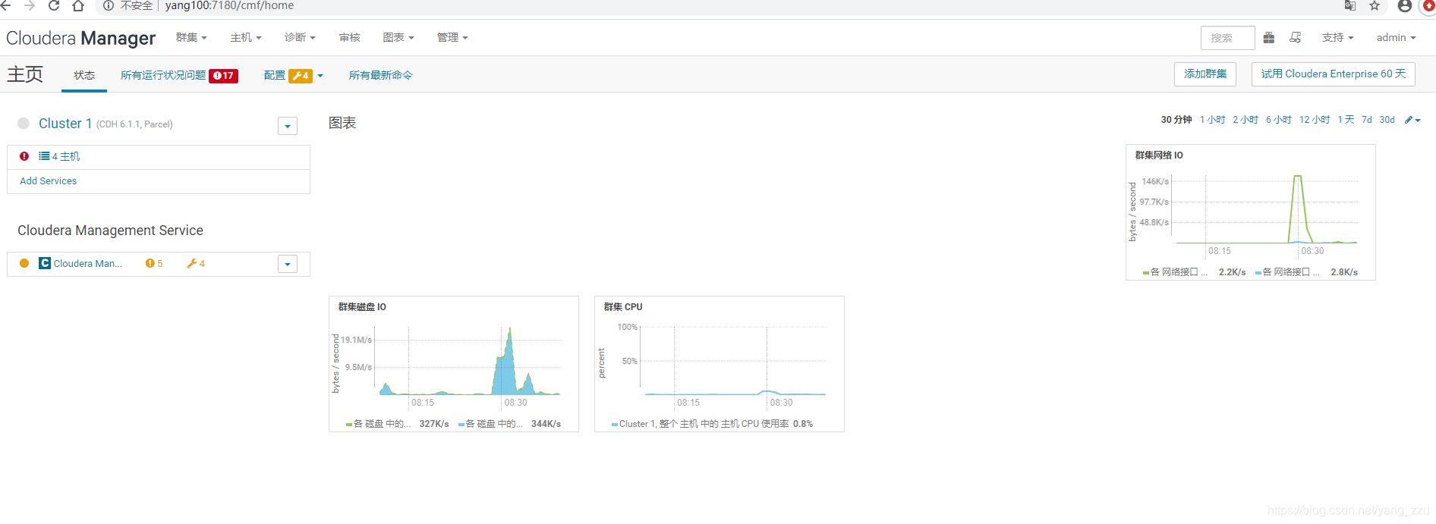
Task: Click the grey Cluster 1 status circle
Action: [x=24, y=123]
